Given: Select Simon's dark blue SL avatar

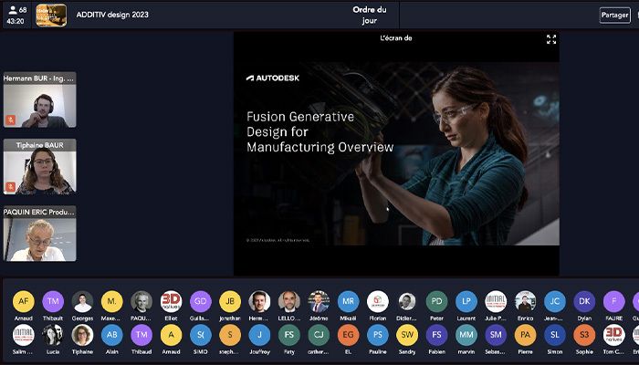Looking at the screenshot, I should [x=555, y=335].
